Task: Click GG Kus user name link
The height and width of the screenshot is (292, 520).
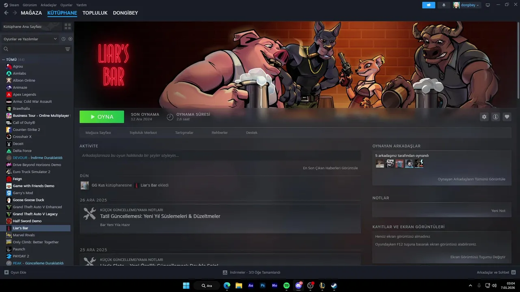Action: [98, 185]
